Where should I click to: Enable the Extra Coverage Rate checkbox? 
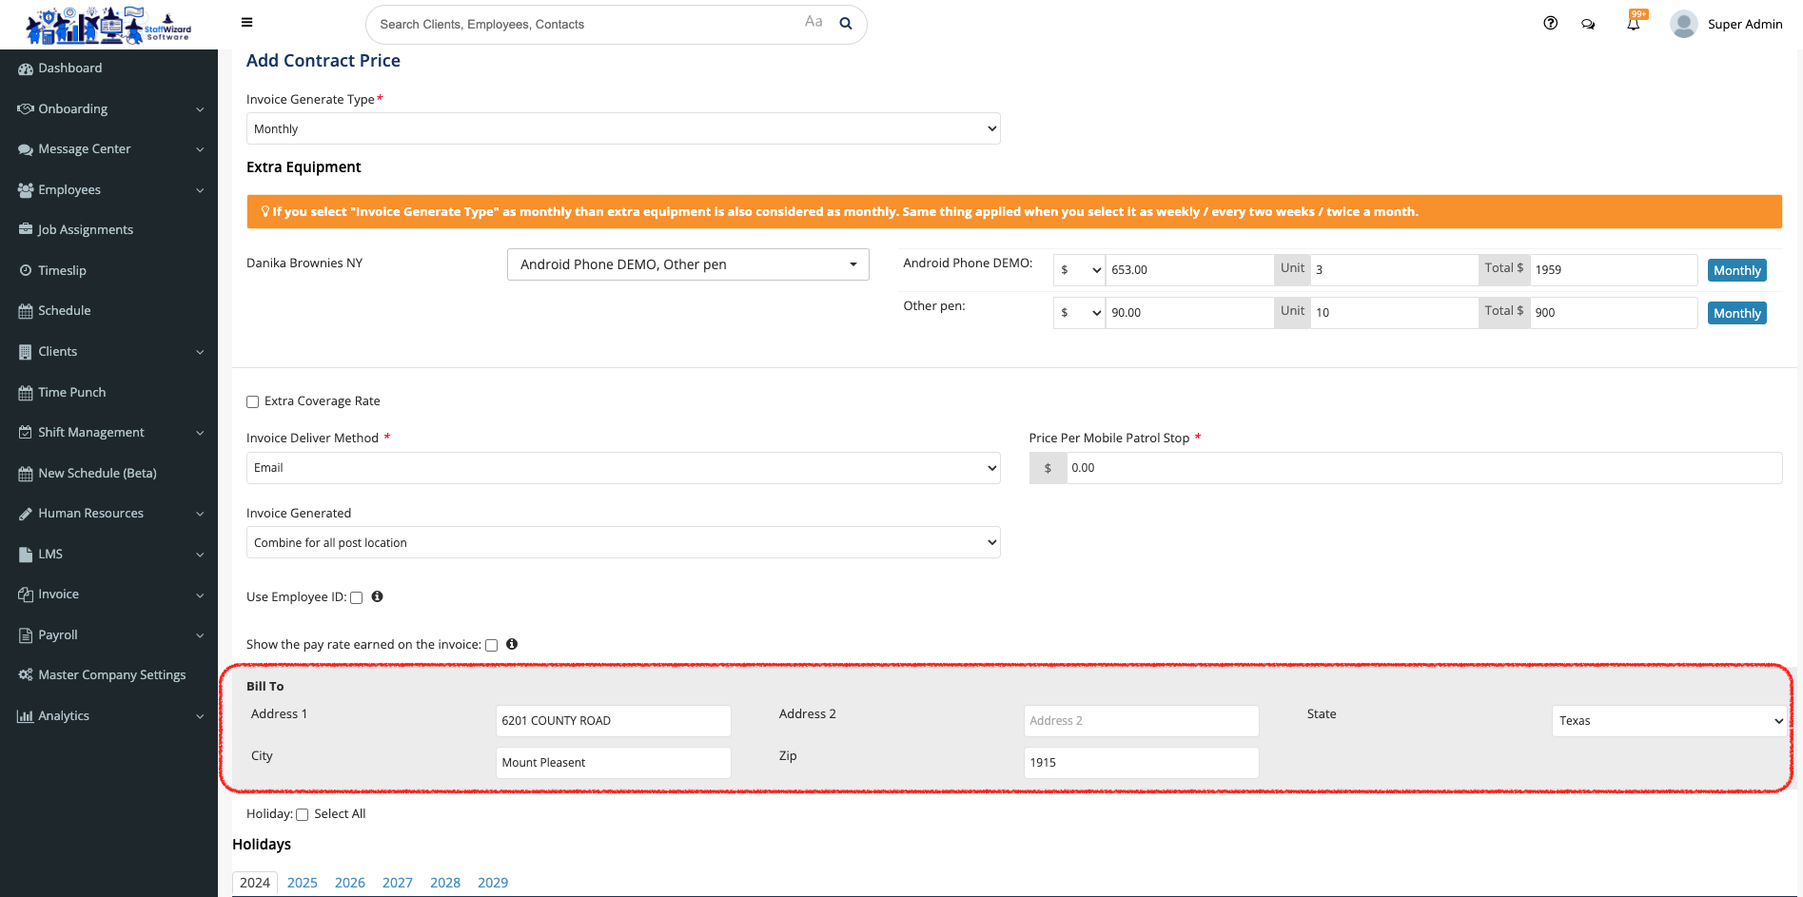[252, 401]
